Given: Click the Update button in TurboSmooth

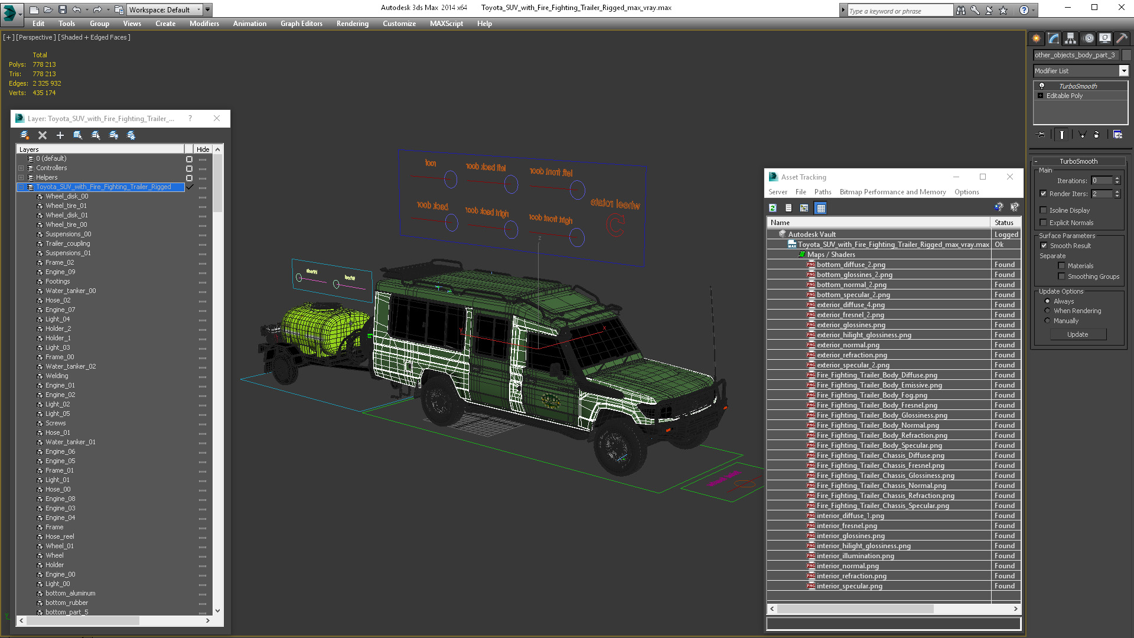Looking at the screenshot, I should 1078,334.
